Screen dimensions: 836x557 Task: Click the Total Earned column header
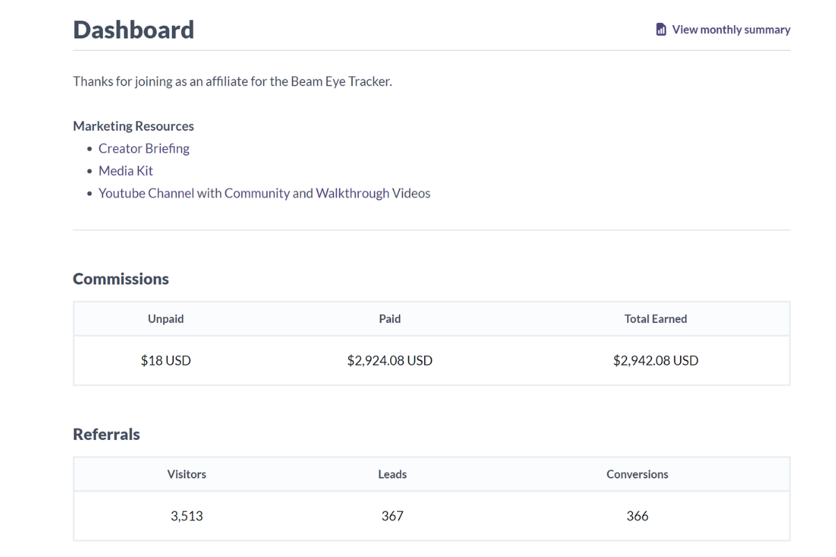(x=656, y=319)
